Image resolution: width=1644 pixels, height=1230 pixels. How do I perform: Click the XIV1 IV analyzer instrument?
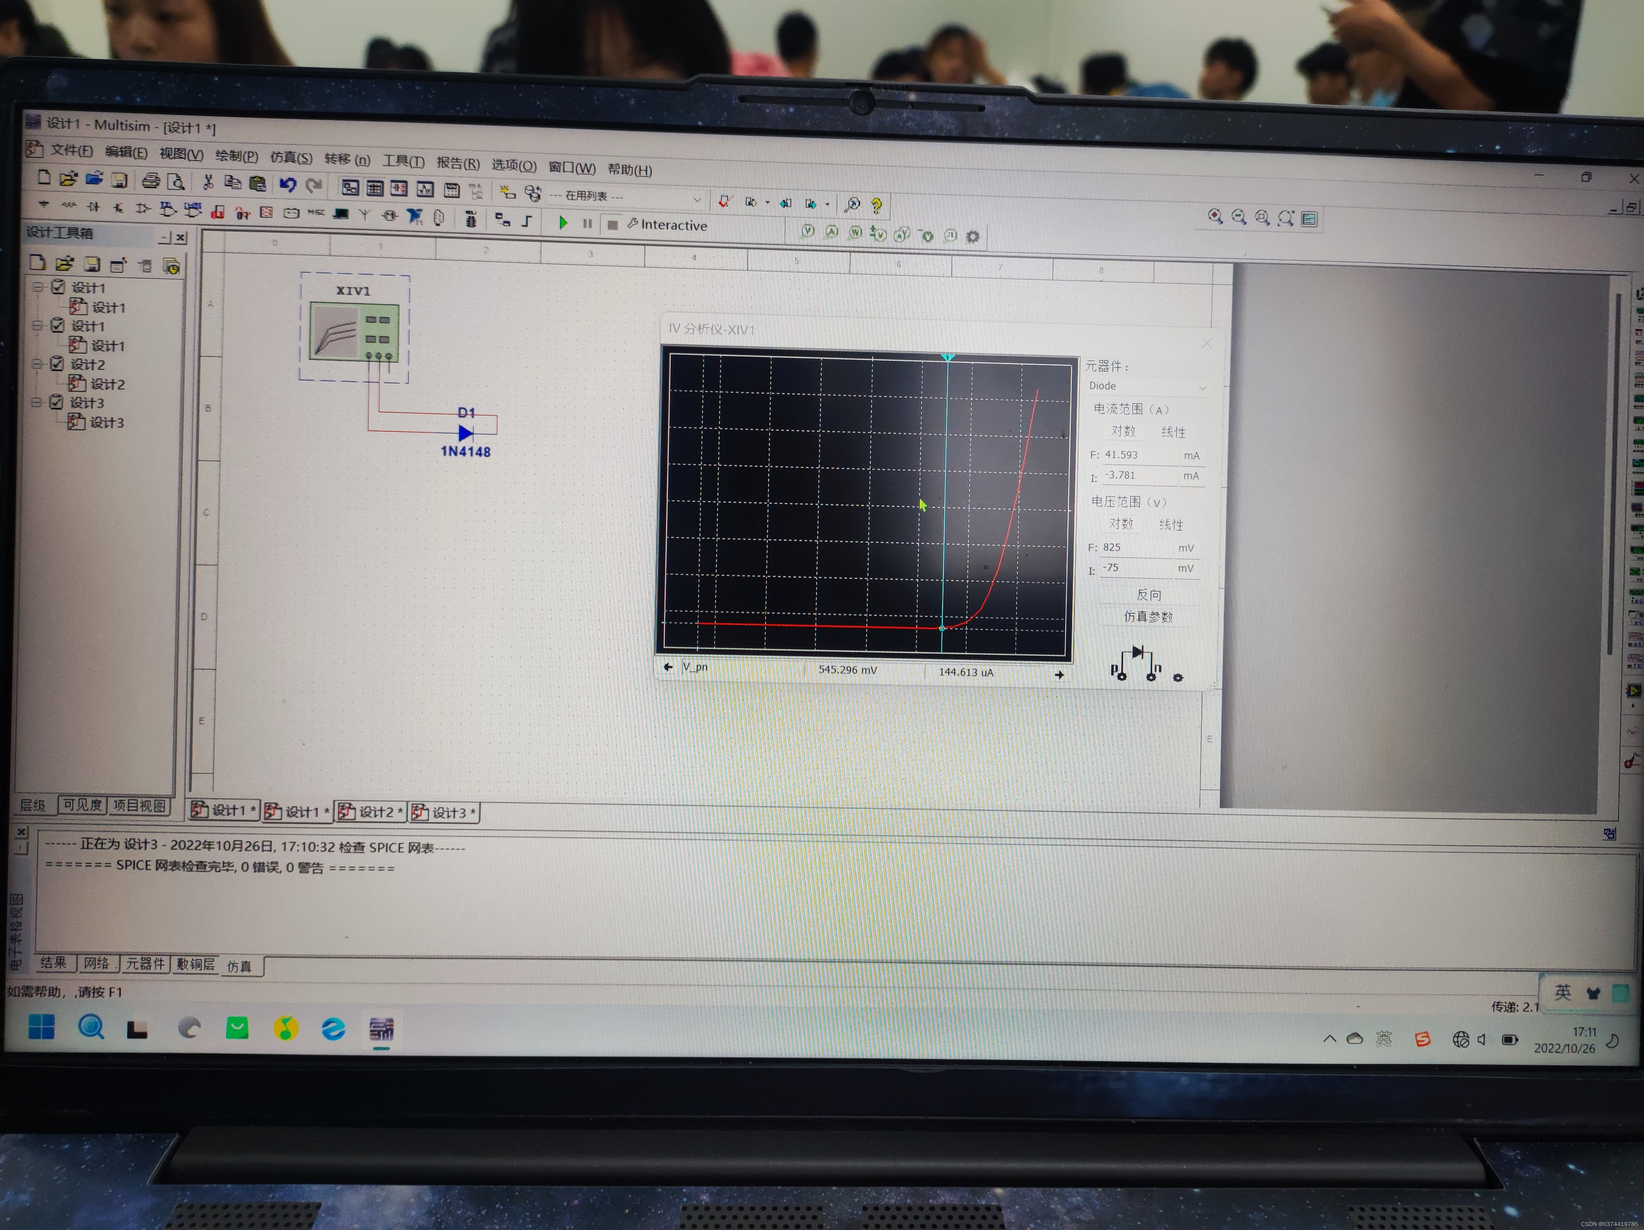(354, 332)
